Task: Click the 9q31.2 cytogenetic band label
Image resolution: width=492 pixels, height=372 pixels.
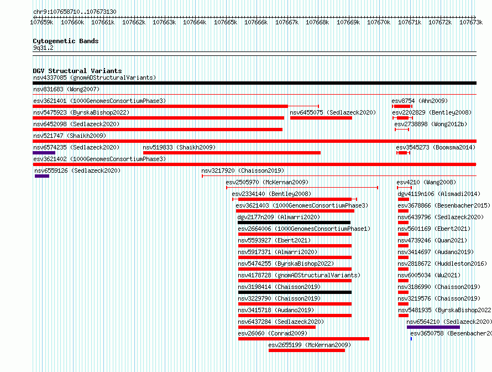Action: pos(43,48)
